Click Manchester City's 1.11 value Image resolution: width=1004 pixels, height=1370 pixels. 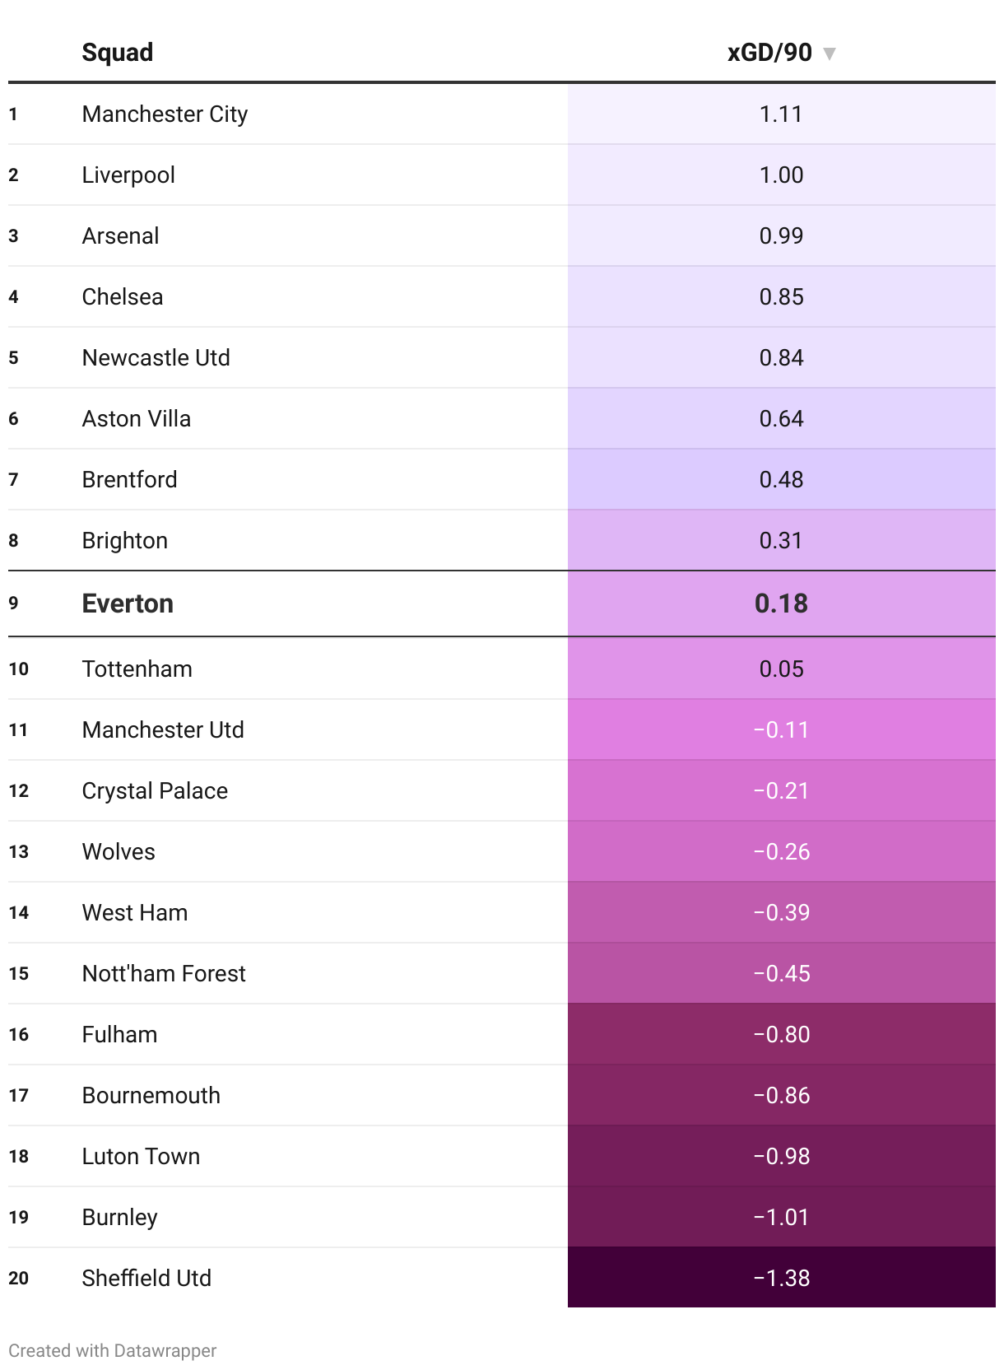point(781,114)
